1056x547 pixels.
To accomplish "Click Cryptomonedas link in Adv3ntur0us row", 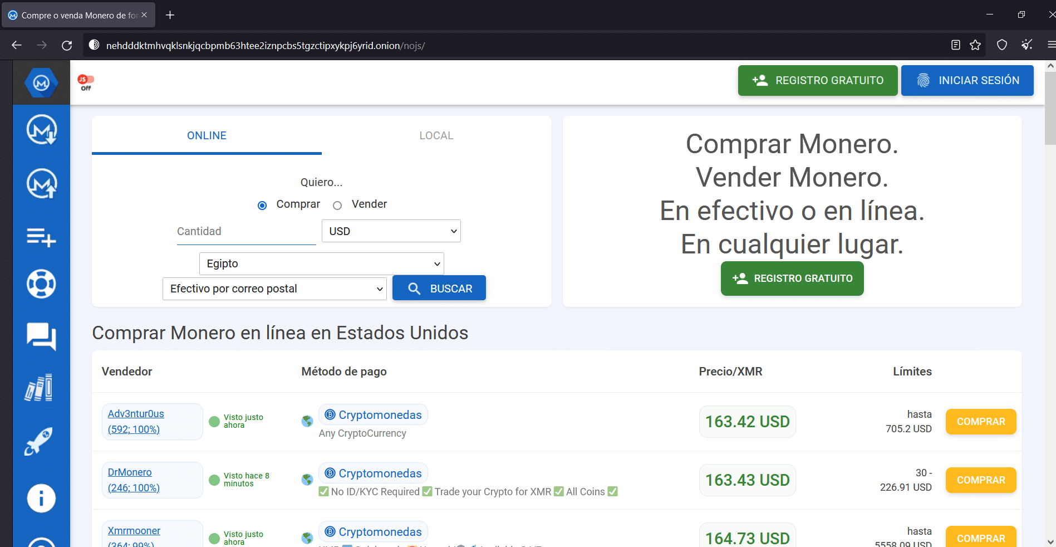I will point(373,415).
